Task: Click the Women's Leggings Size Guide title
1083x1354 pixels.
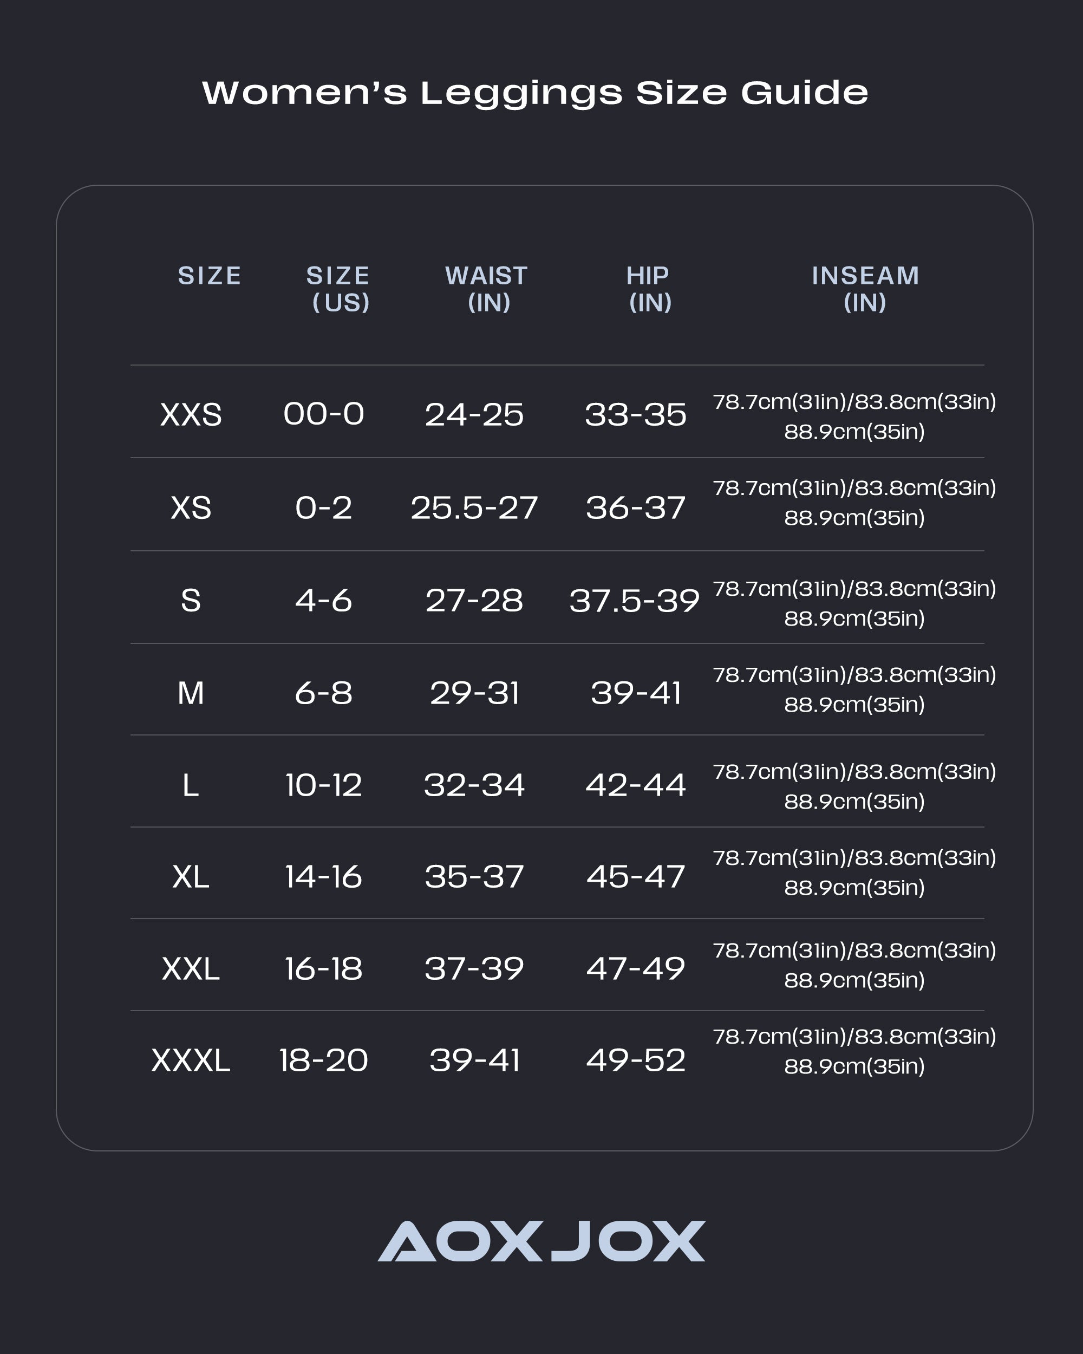Action: 535,93
